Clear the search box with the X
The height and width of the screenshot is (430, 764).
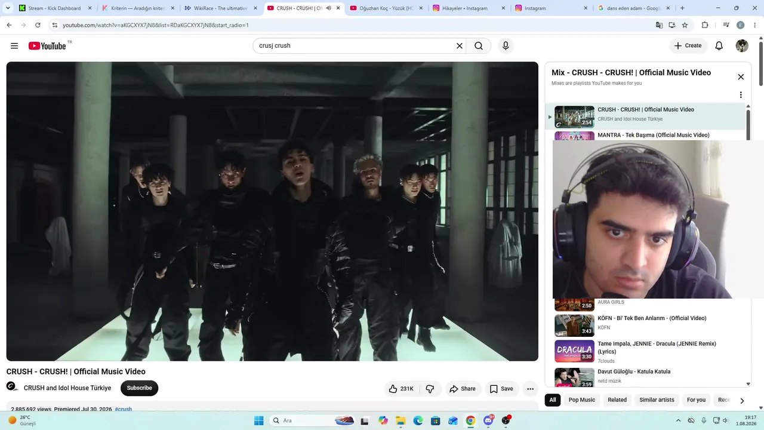[460, 46]
